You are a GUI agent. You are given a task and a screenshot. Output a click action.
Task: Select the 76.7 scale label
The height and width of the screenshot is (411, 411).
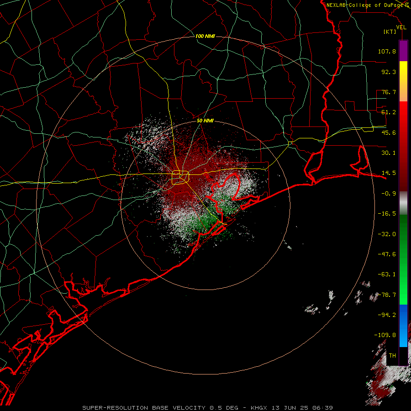tap(389, 92)
